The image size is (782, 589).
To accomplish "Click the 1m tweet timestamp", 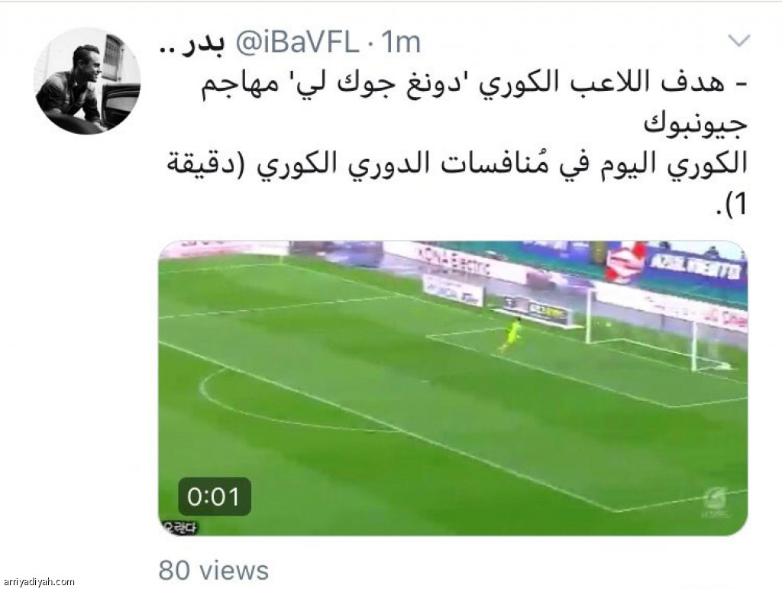I will [x=401, y=43].
